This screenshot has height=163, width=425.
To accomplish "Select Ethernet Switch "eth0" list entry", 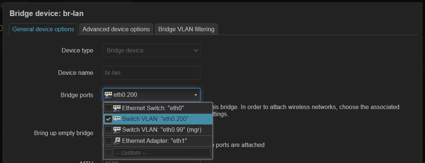I will [x=153, y=108].
